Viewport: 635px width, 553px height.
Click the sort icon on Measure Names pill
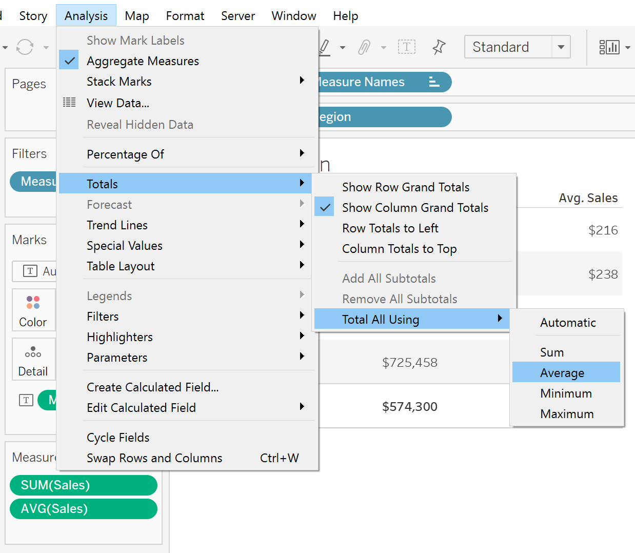pos(434,82)
